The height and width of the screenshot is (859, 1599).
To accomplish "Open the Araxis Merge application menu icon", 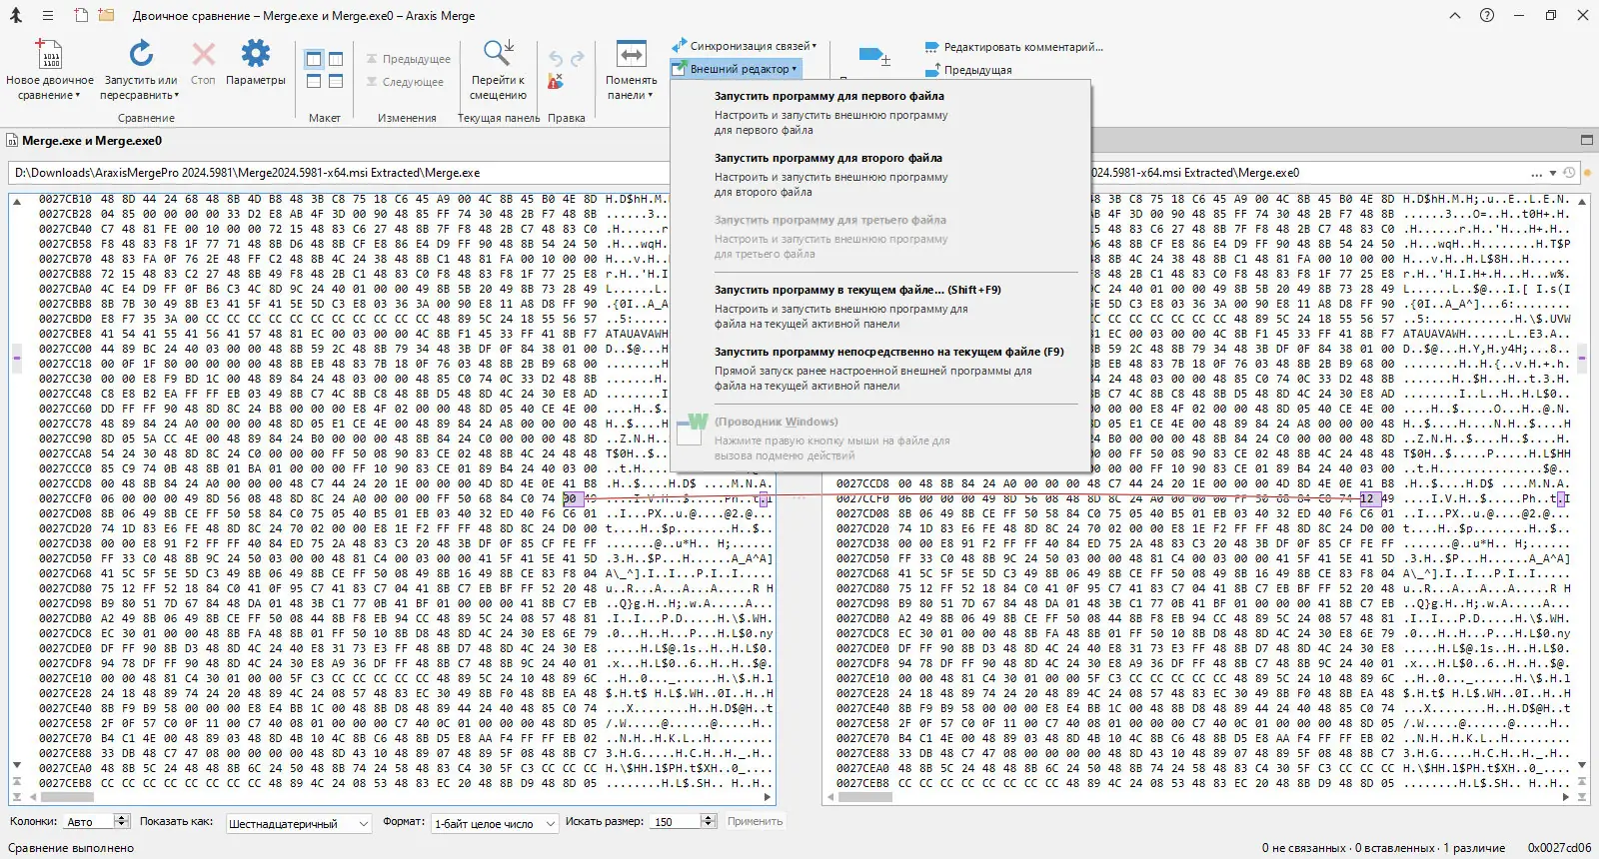I will click(x=16, y=16).
